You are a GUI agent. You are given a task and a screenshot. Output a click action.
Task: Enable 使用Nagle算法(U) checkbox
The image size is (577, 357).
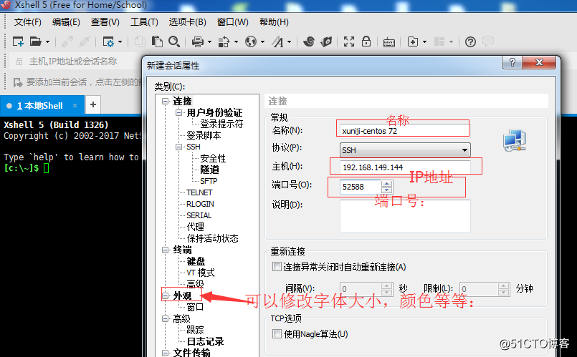277,334
